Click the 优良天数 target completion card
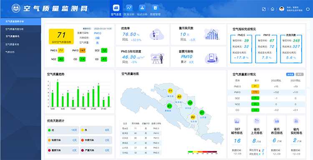 tap(291, 49)
